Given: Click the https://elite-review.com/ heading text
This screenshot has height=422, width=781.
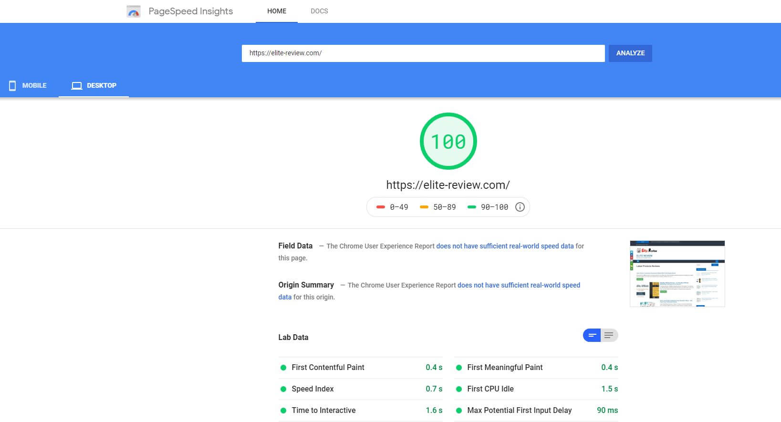Looking at the screenshot, I should [448, 185].
